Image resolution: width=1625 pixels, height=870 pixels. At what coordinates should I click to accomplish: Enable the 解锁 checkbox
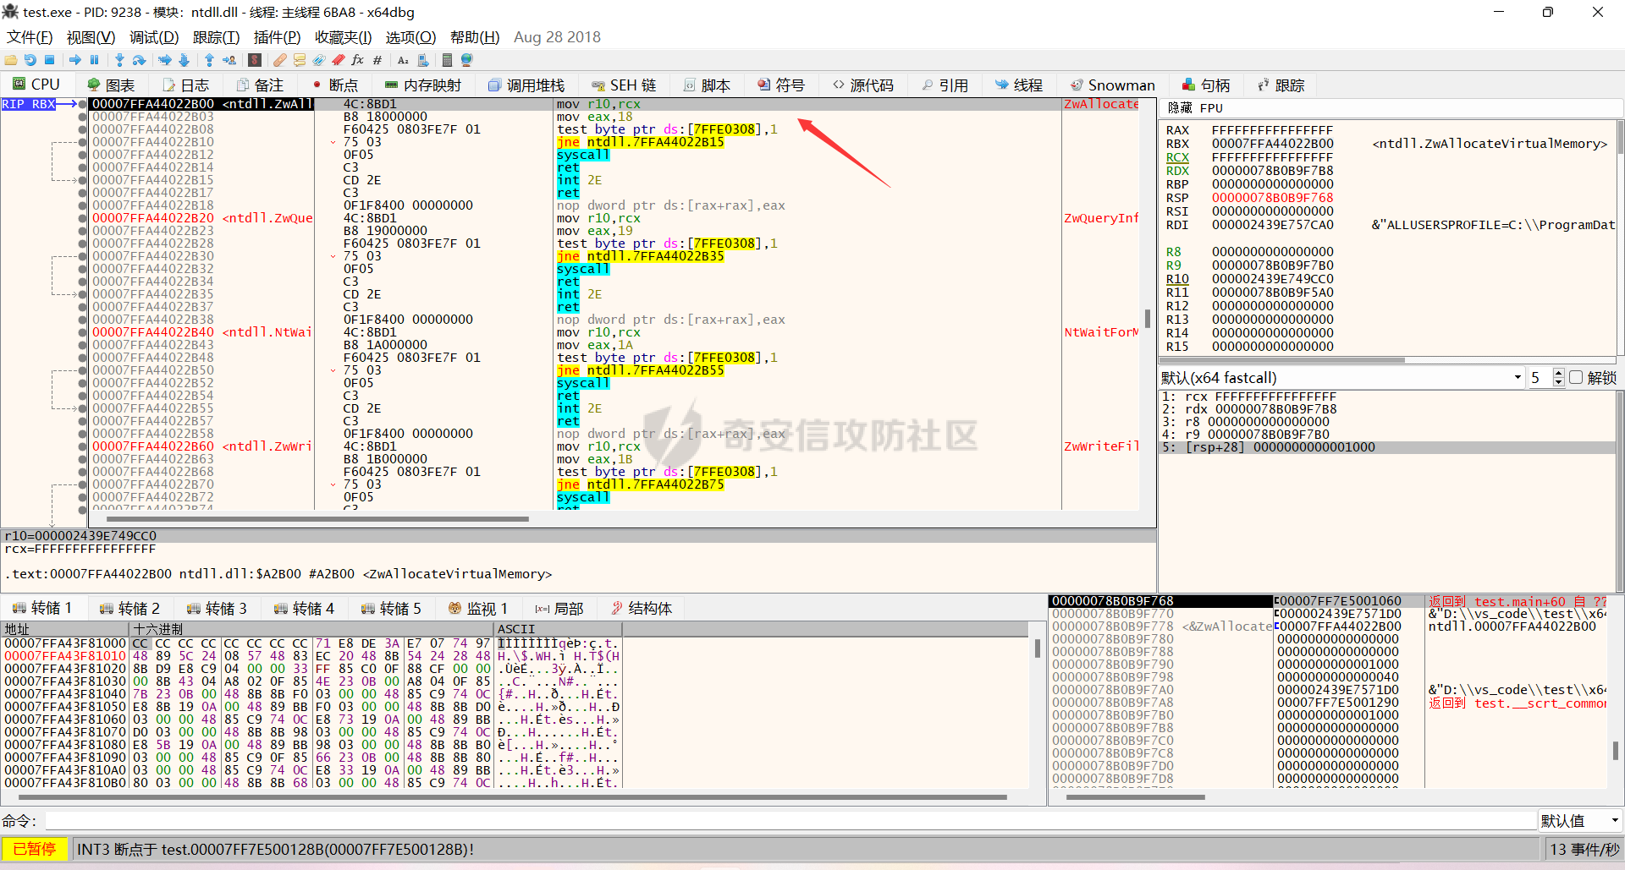tap(1576, 378)
